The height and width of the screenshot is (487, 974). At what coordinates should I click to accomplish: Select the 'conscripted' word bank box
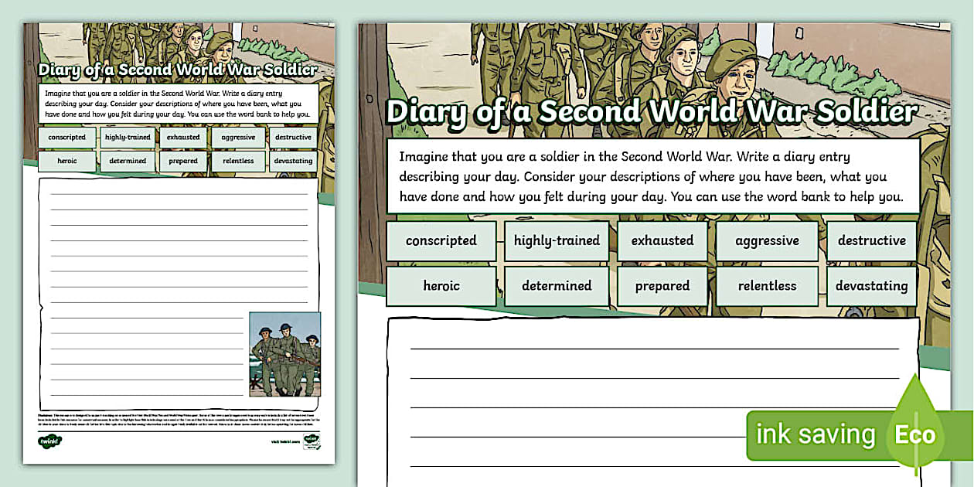tap(441, 241)
